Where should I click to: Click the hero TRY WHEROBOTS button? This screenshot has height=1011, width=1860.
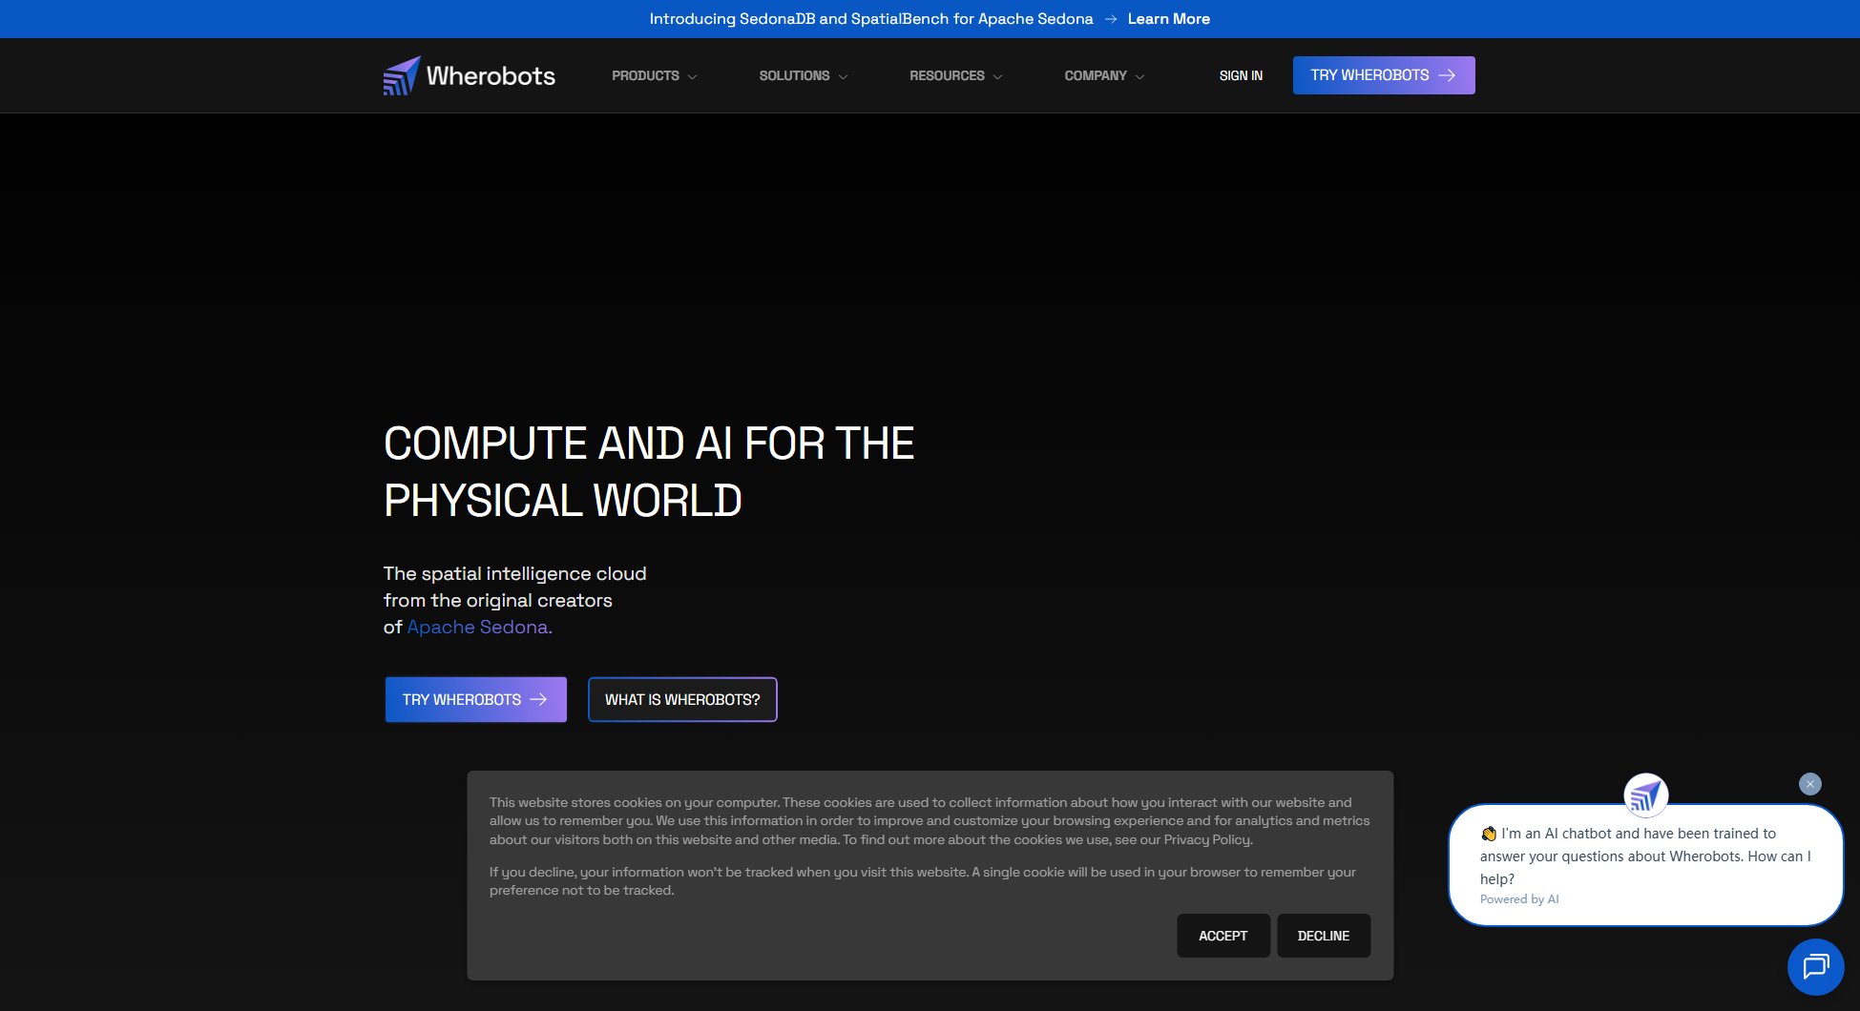[x=475, y=699]
